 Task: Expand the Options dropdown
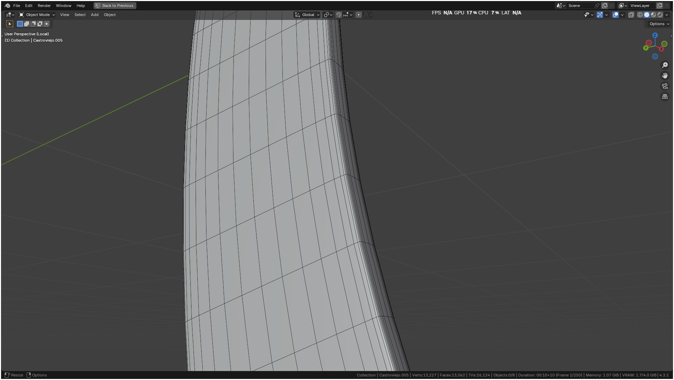[x=659, y=24]
